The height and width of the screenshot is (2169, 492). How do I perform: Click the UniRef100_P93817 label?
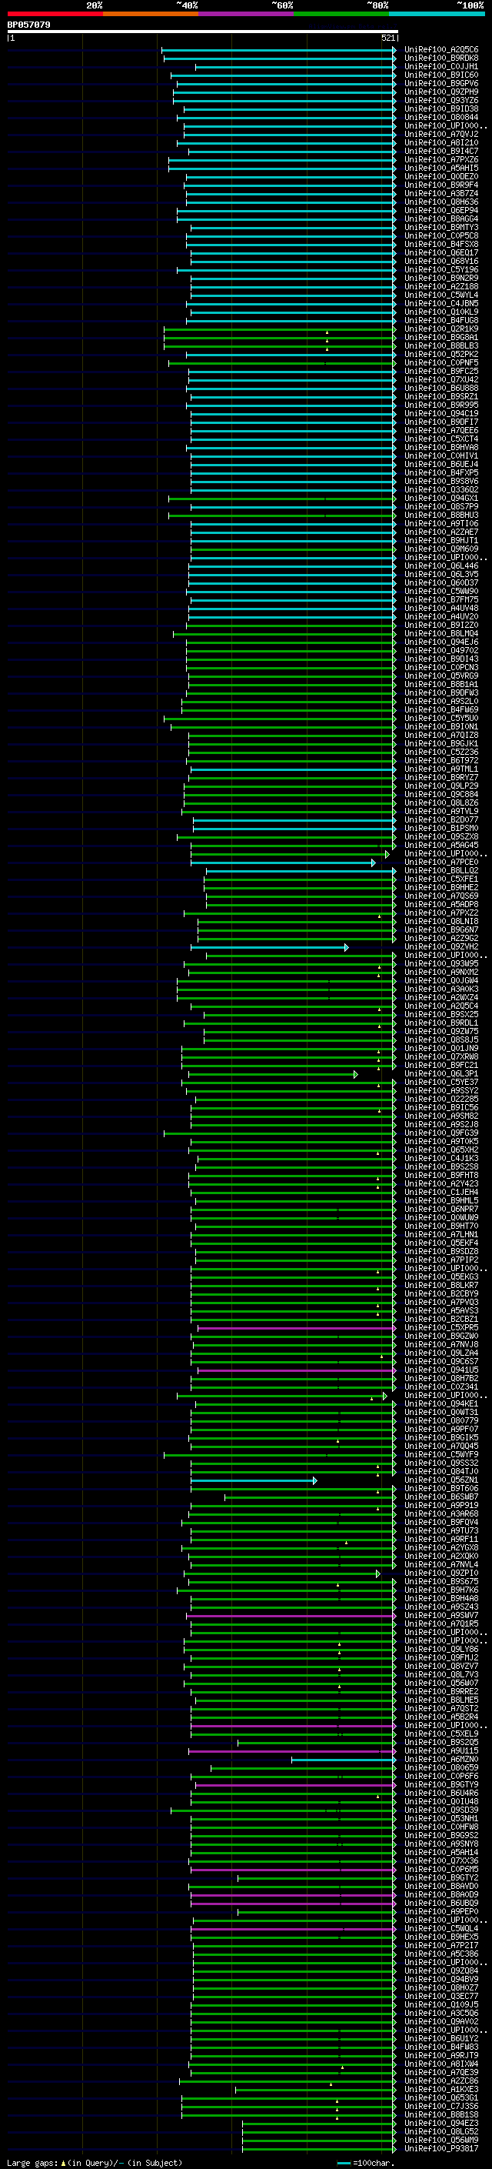(x=441, y=2148)
